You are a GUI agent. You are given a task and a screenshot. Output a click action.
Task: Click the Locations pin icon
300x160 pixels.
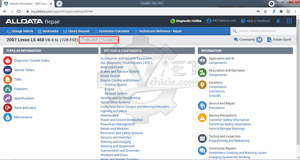pos(202,85)
